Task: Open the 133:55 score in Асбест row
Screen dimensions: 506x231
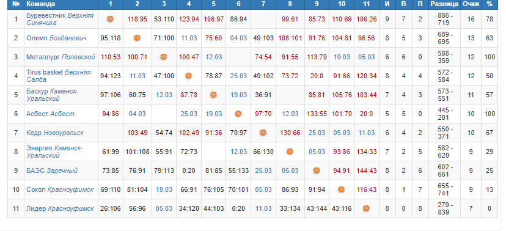Action: [x=317, y=114]
